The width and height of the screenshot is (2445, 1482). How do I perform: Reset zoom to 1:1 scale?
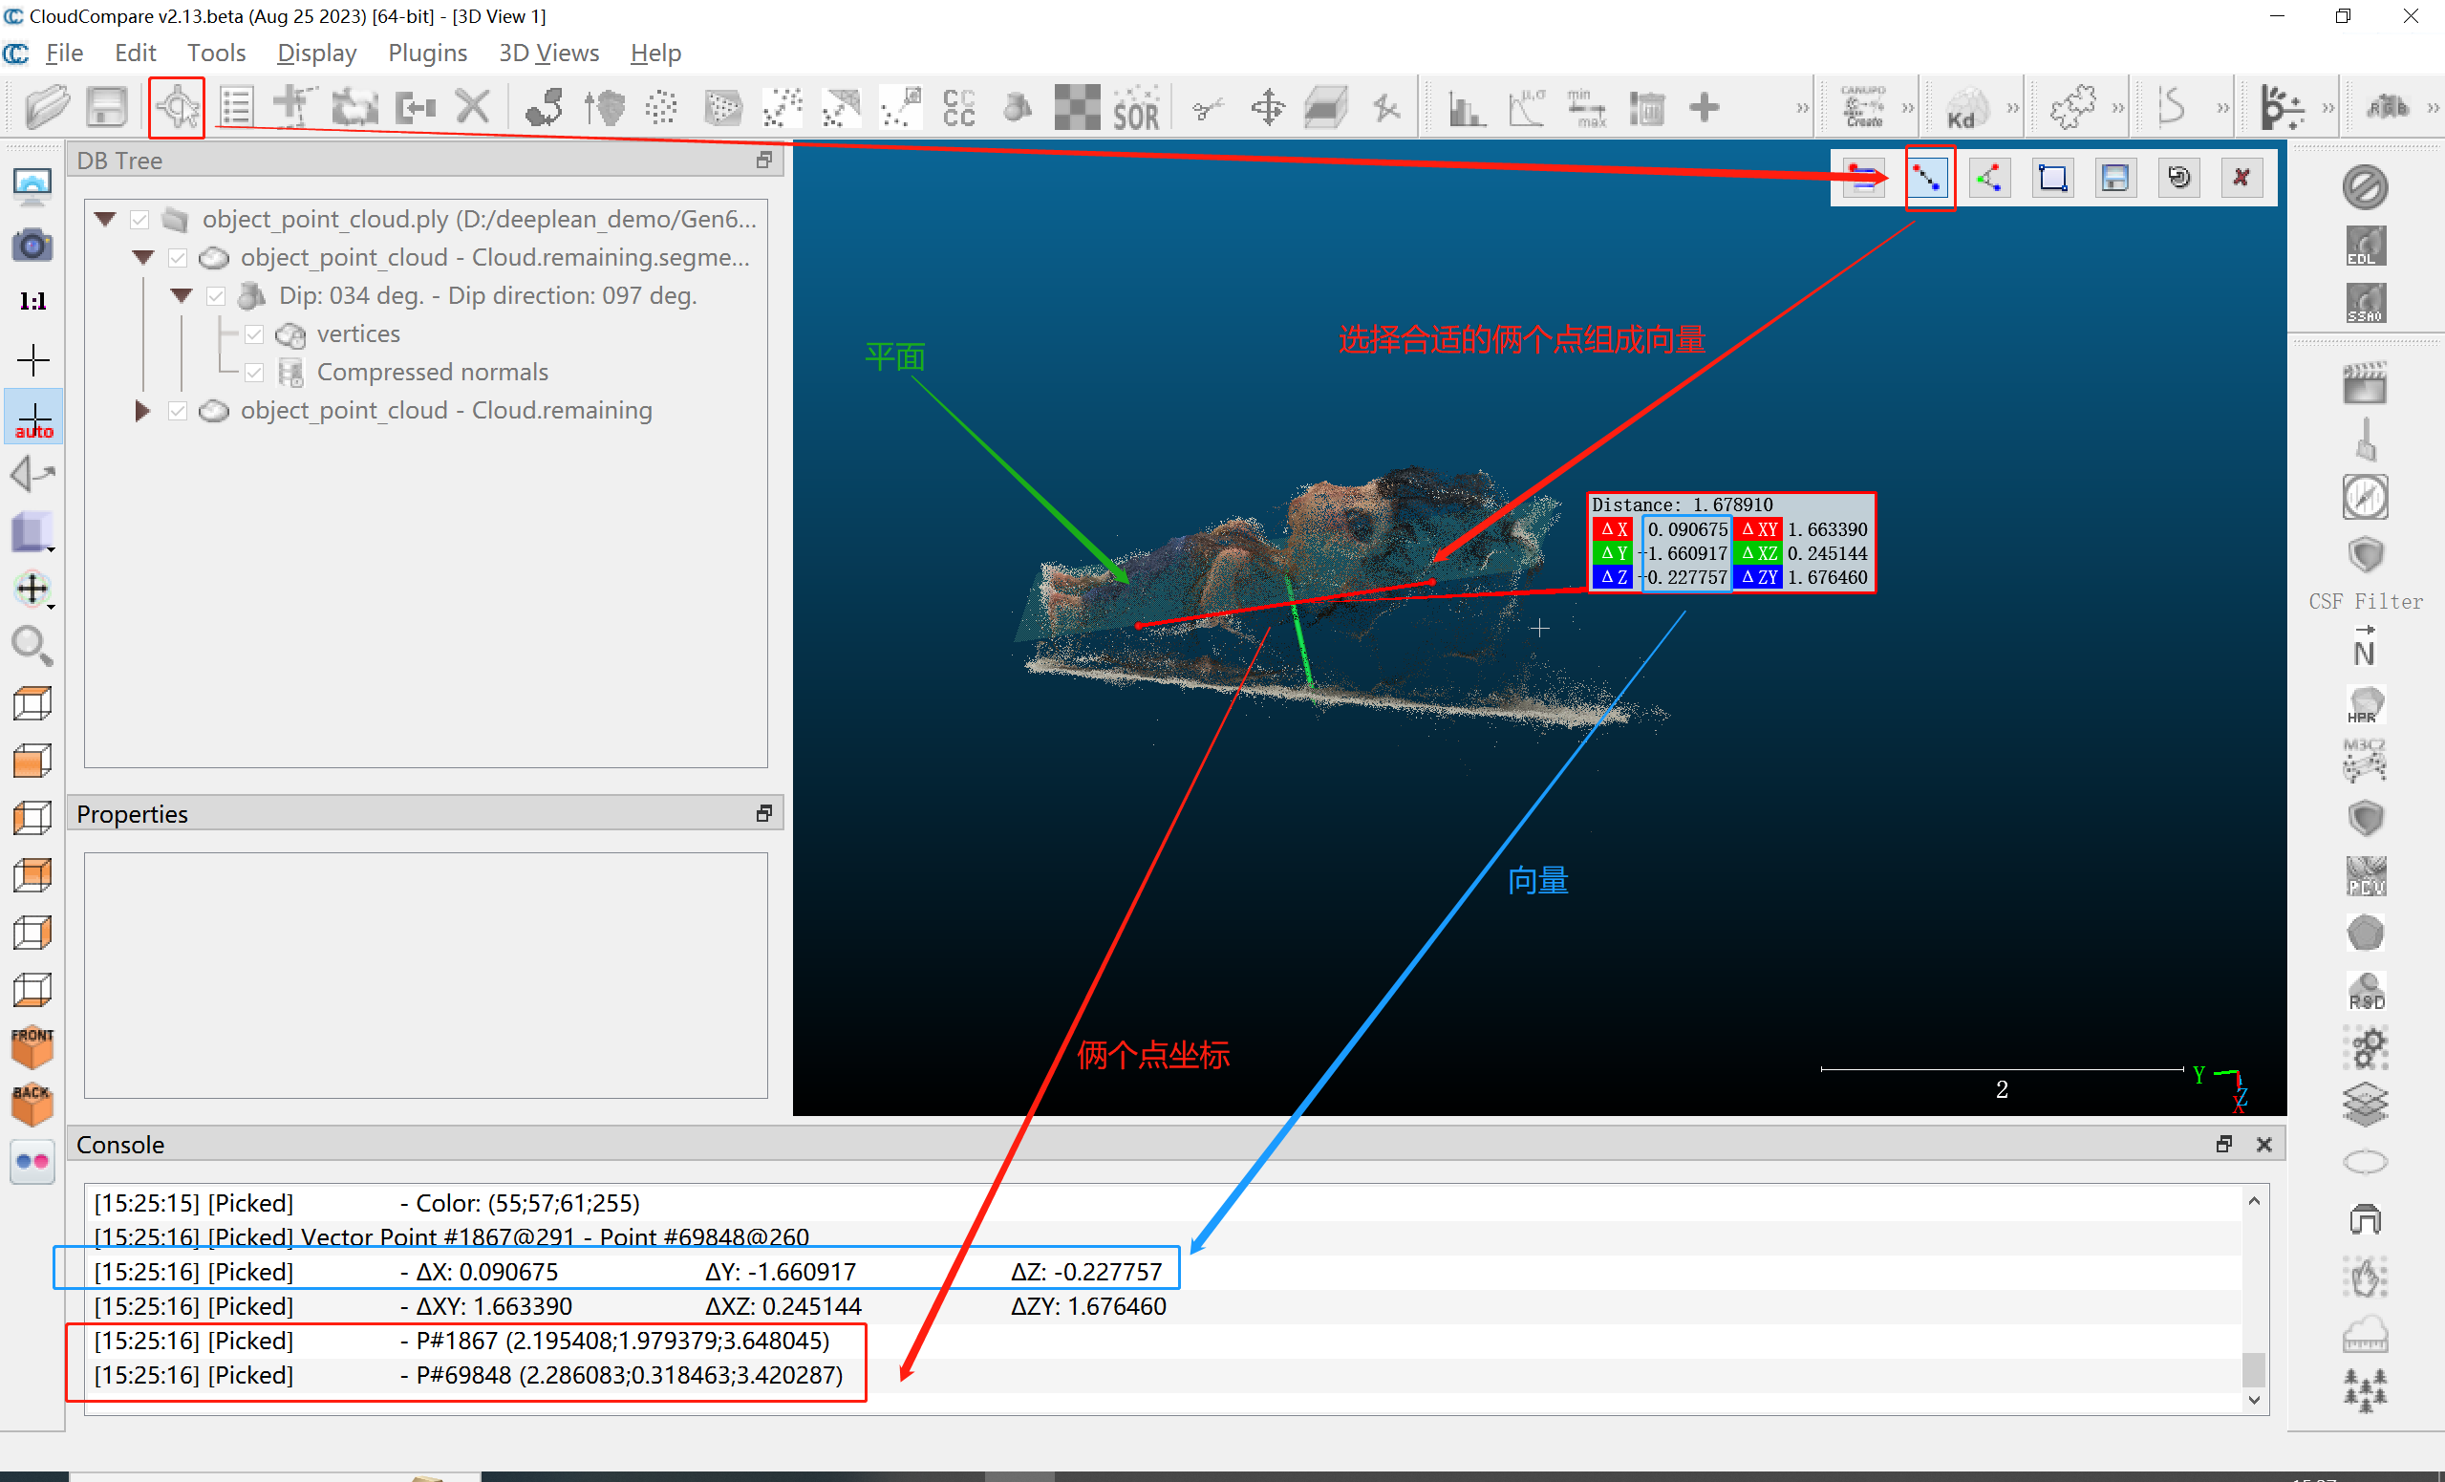click(32, 302)
